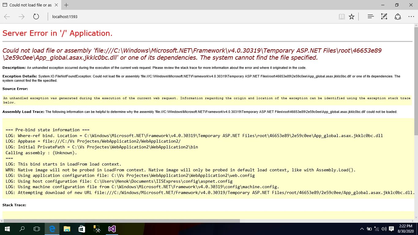Click the Edge taskbar icon
The image size is (418, 235).
pos(52,229)
